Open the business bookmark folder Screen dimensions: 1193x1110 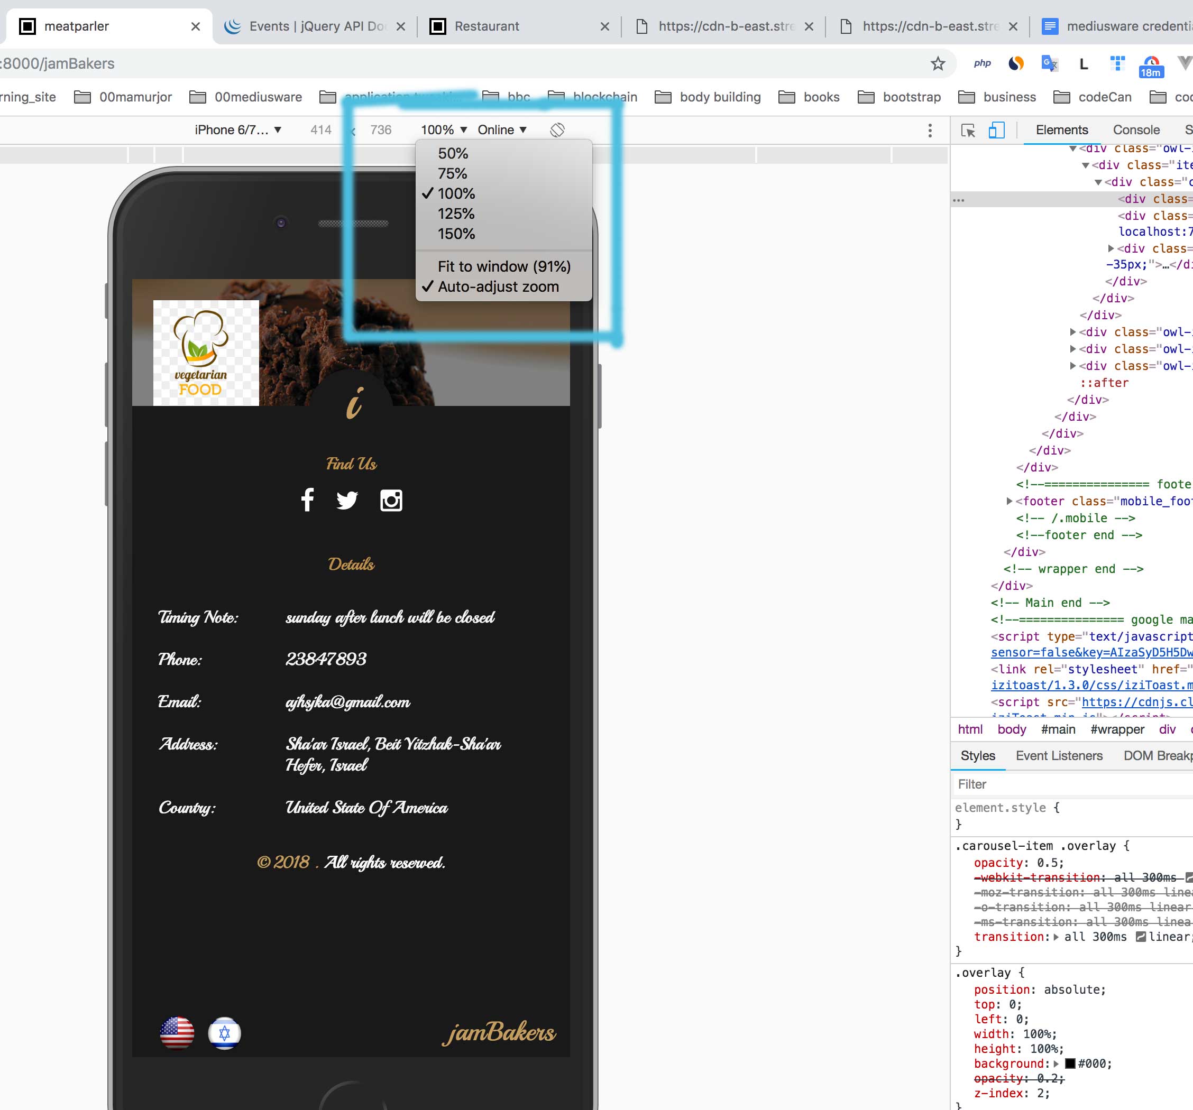[997, 97]
